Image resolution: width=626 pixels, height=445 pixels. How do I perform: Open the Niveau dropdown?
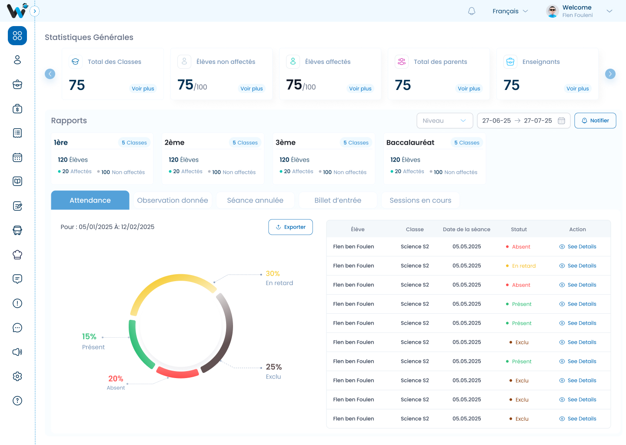click(444, 121)
